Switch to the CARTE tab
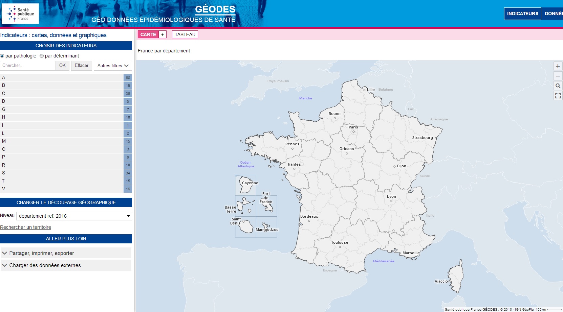 pos(148,34)
